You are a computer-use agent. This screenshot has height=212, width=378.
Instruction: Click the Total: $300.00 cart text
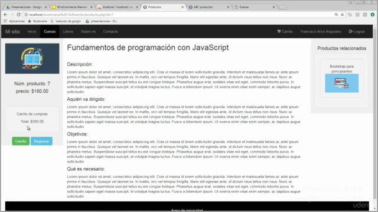32,121
